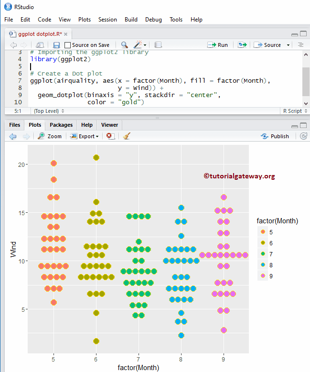310x372 pixels.
Task: Go back to previous source location
Action: click(13, 45)
